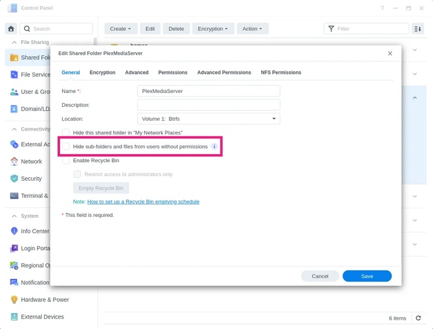Viewport: 433px width, 329px height.
Task: Open the Security shield icon
Action: pos(14,179)
